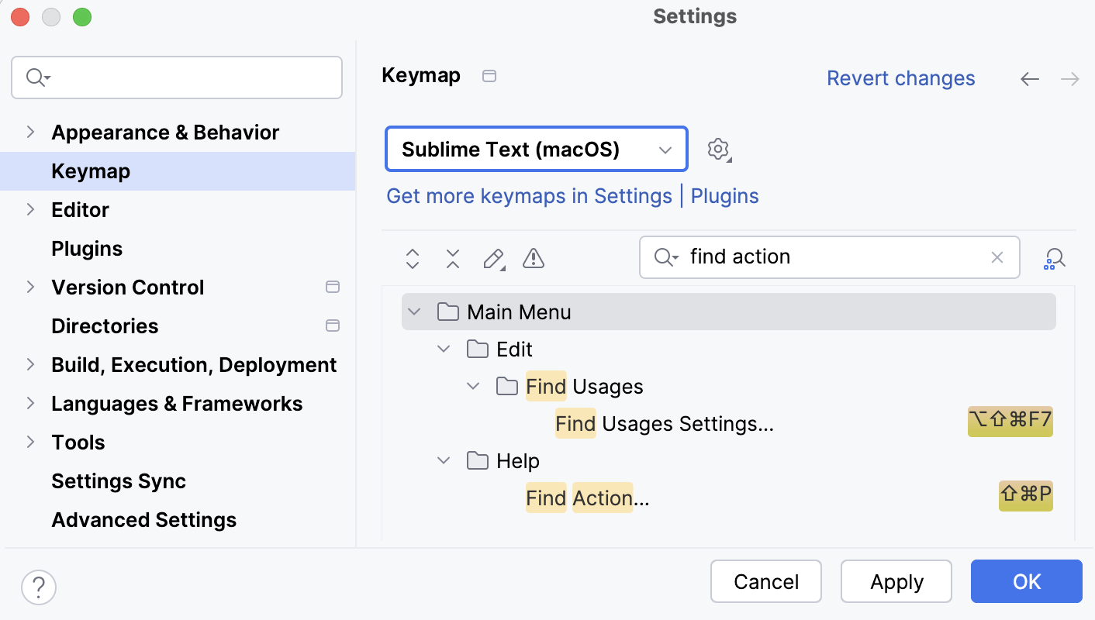Image resolution: width=1095 pixels, height=620 pixels.
Task: Open Find Actions by Shortcut search
Action: [x=1055, y=258]
